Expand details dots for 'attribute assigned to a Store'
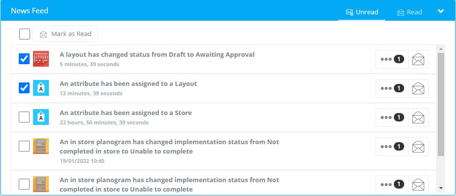 point(392,118)
